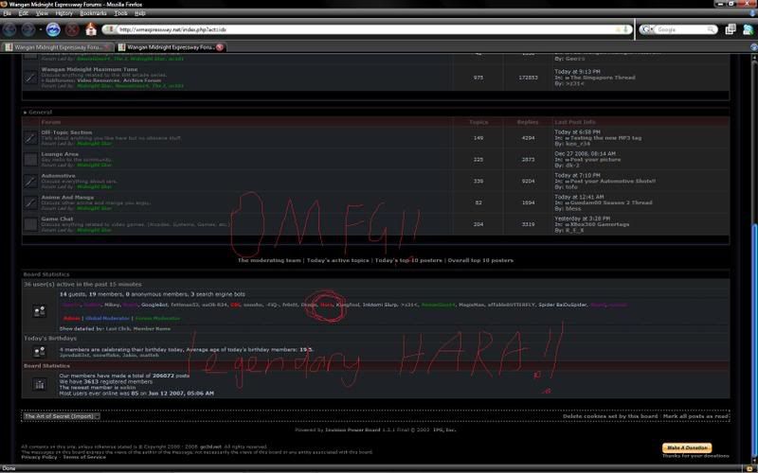Open 'Gundam00 Season 2 Thread' topic link
This screenshot has width=758, height=473.
click(x=611, y=202)
